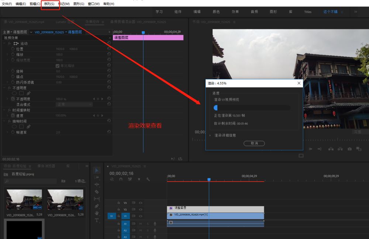Export a frame using the camera icon
369x239 pixels.
tap(349, 149)
